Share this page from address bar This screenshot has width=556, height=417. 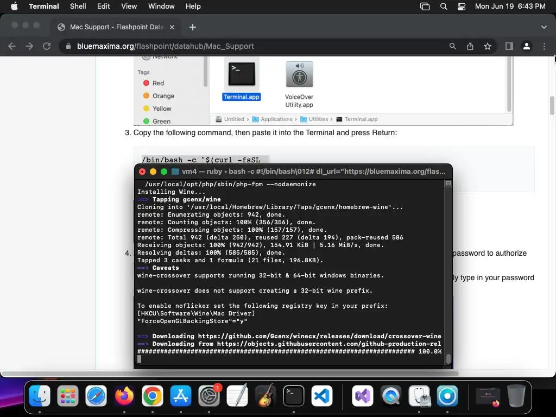coord(470,46)
